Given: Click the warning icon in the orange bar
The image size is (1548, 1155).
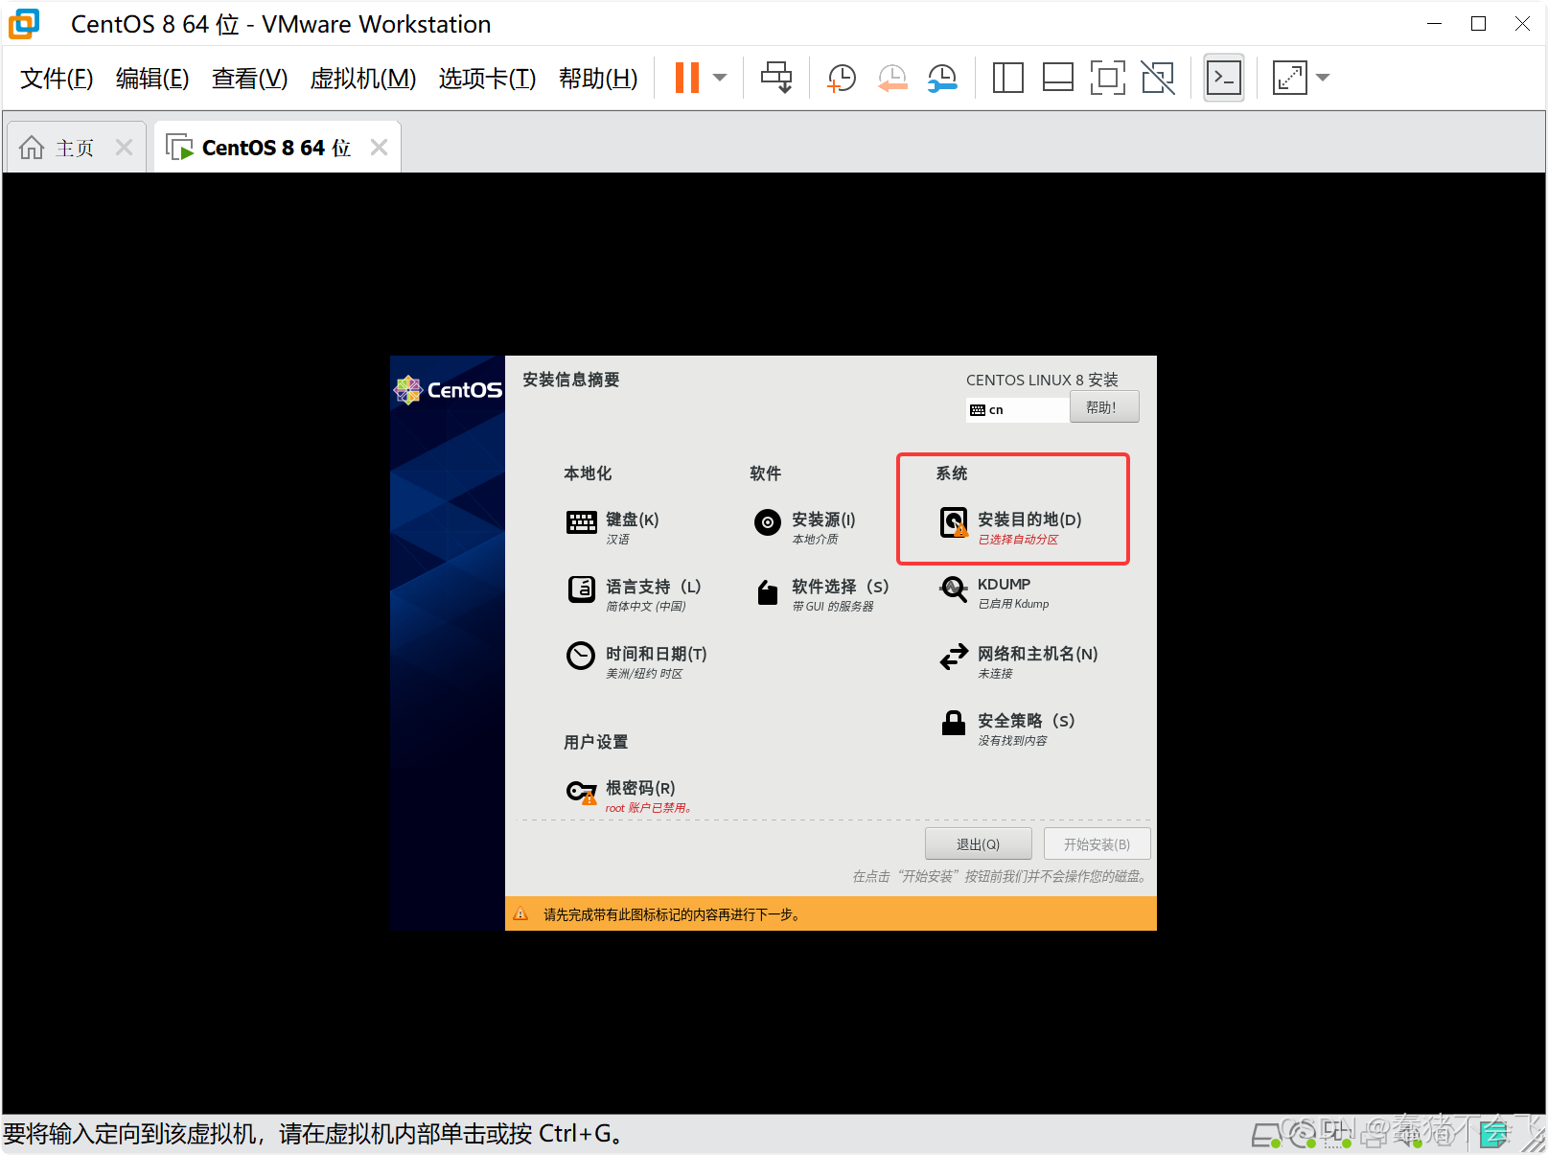Looking at the screenshot, I should tap(520, 913).
